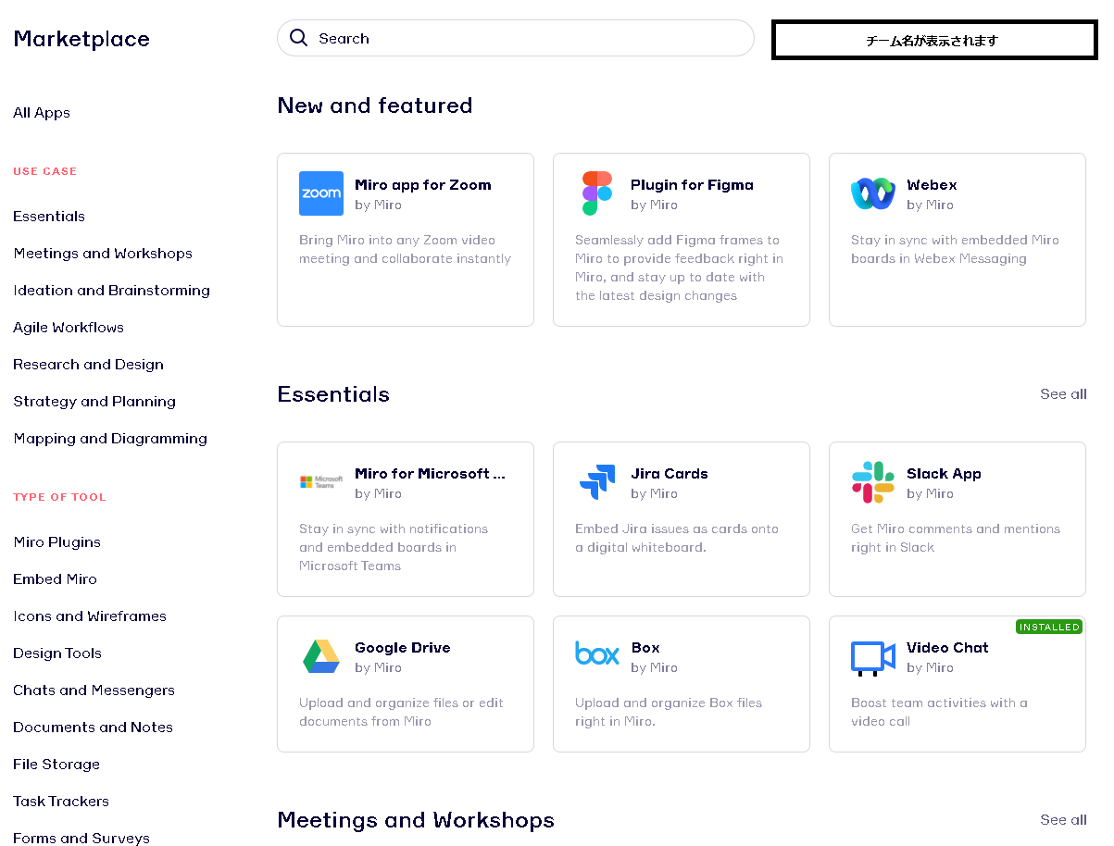Click the search magnifier icon
1114x846 pixels.
(298, 38)
